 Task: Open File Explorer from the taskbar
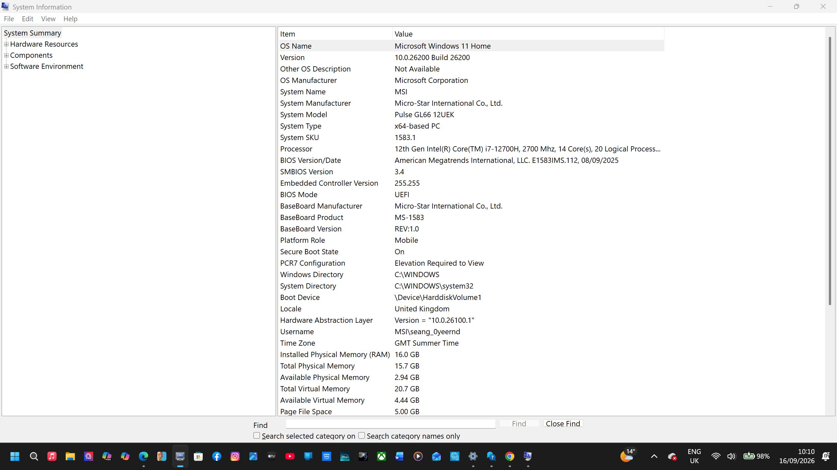70,456
